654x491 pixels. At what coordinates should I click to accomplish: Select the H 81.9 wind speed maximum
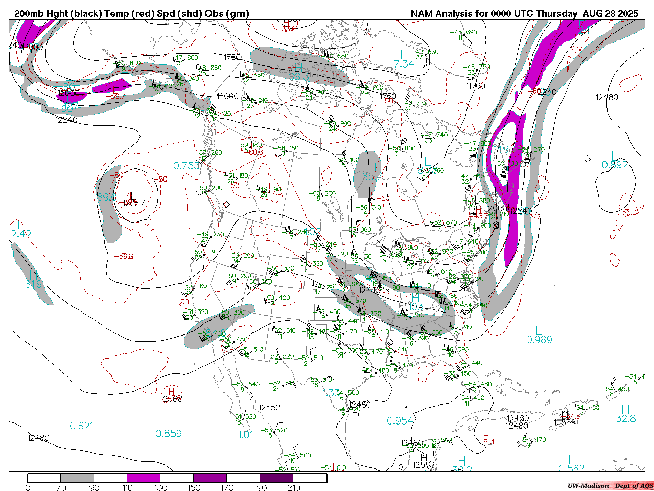coord(34,280)
